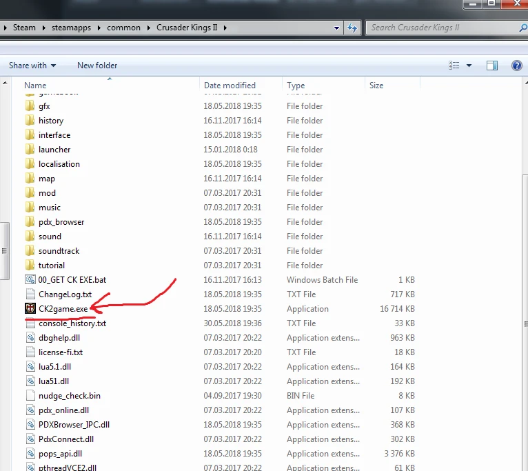The height and width of the screenshot is (471, 528).
Task: Click the navigation pane scroll up arrow
Action: tap(5, 83)
